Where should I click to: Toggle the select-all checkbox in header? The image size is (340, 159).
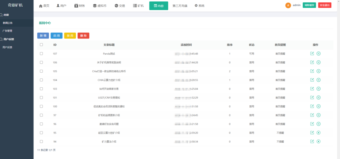coord(41,45)
